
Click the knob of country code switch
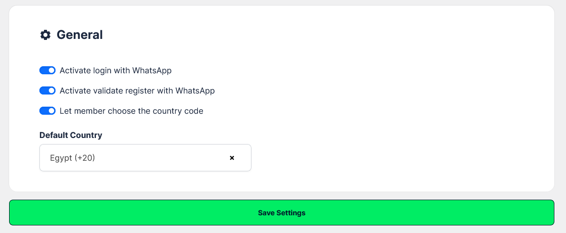coord(52,111)
